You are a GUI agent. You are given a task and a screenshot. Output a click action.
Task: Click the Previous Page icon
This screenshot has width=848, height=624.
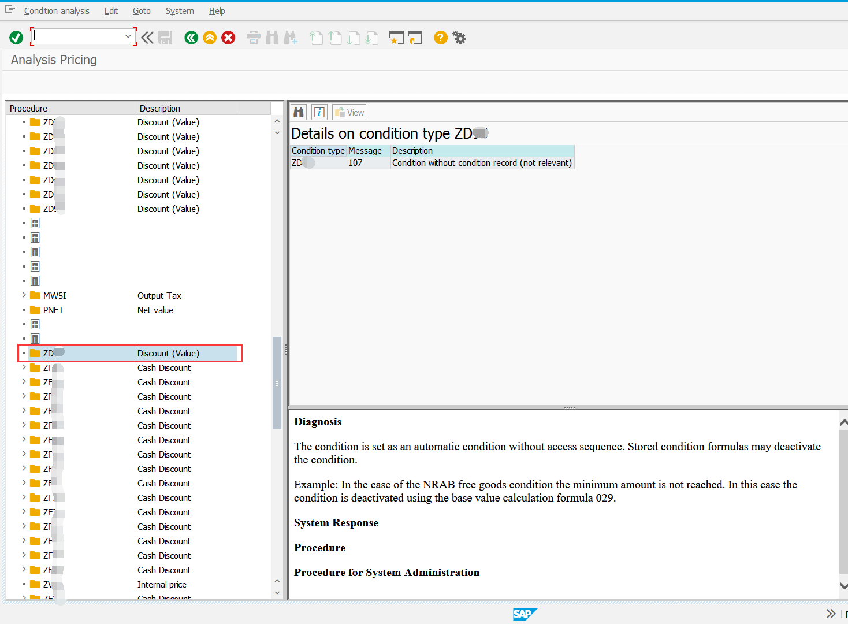335,38
